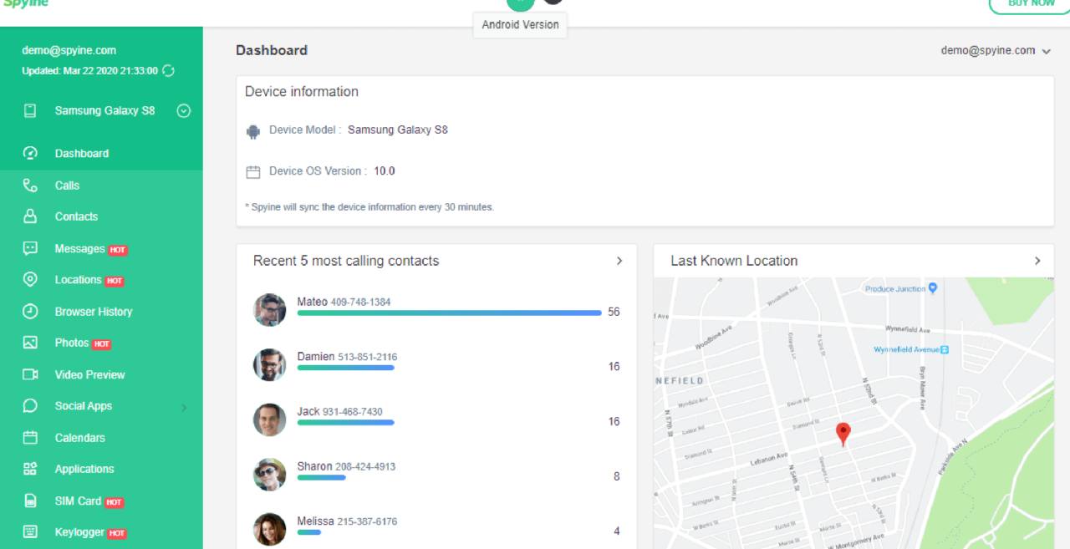Open Video Preview via its camera icon

point(30,374)
